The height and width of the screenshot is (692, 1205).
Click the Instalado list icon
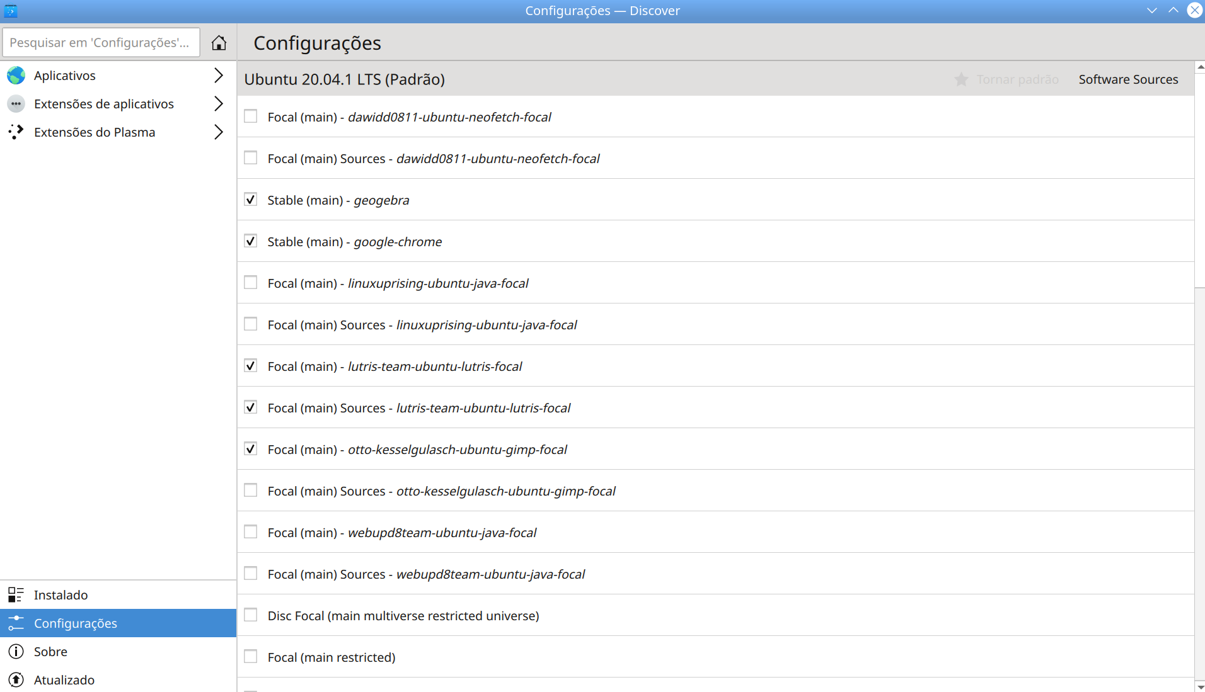click(x=16, y=595)
